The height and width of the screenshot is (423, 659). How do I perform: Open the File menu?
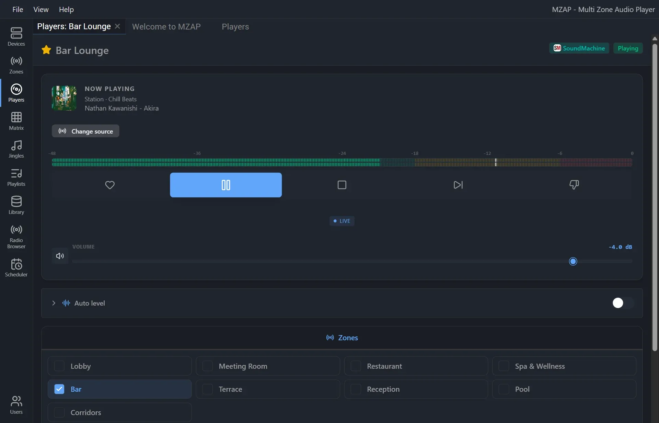18,9
